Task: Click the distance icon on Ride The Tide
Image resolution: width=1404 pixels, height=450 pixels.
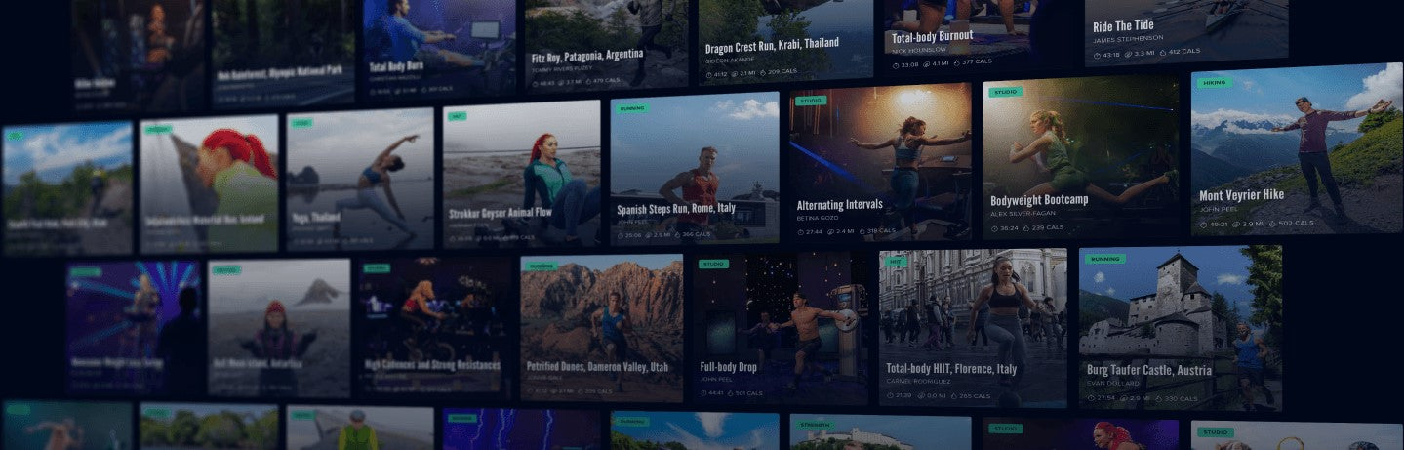Action: pyautogui.click(x=1138, y=53)
